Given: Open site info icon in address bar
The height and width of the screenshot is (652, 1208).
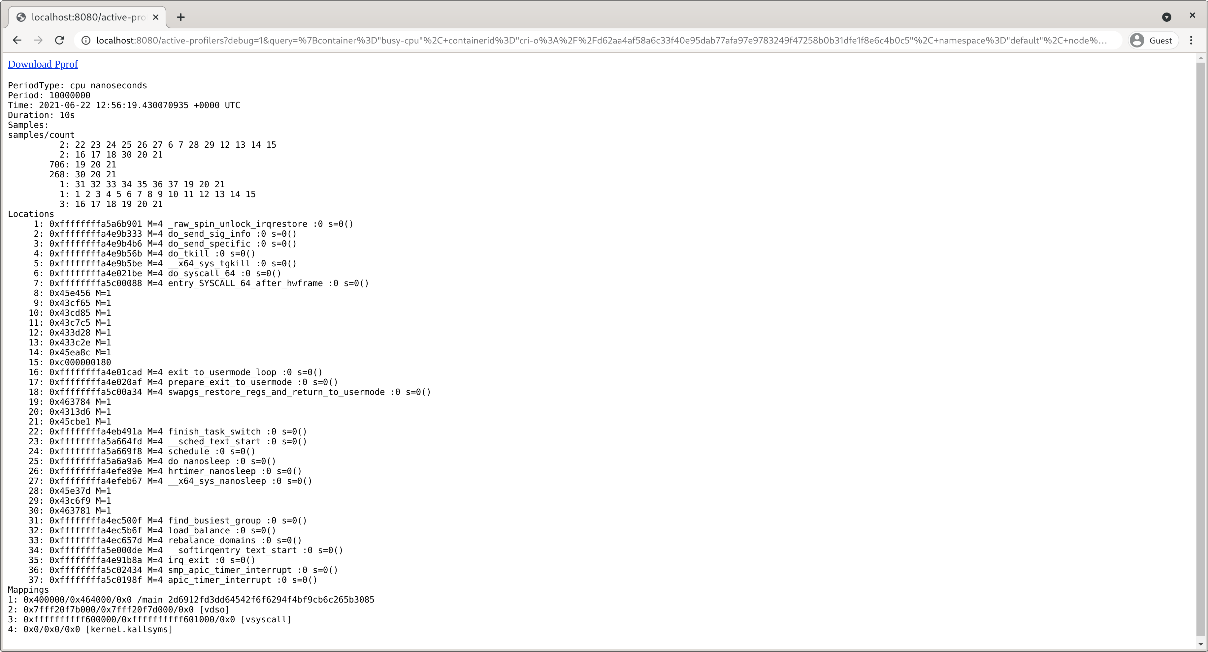Looking at the screenshot, I should 86,40.
